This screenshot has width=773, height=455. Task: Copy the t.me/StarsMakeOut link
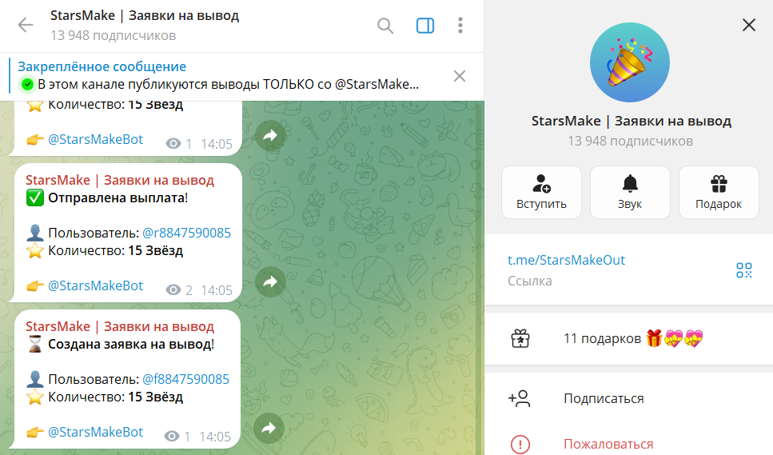click(566, 260)
